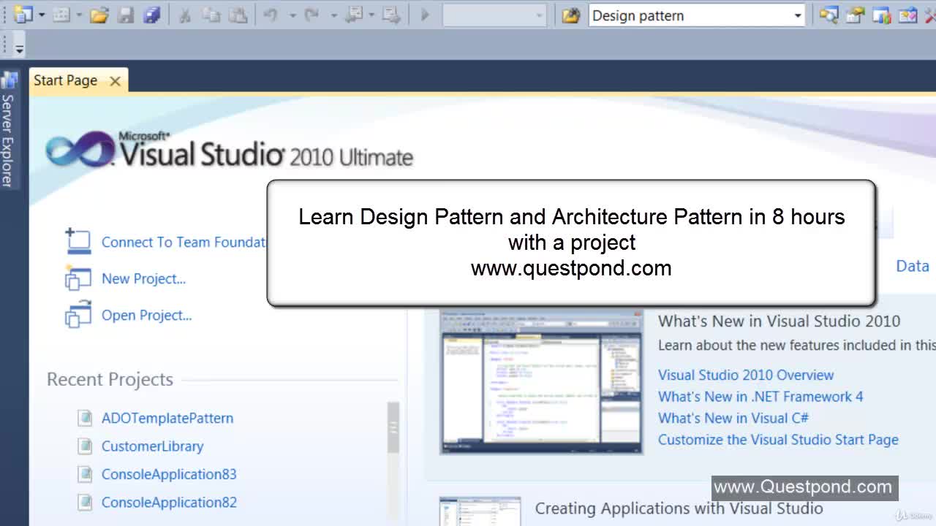936x526 pixels.
Task: Open the ConsoleApplication82 recent project
Action: point(169,502)
